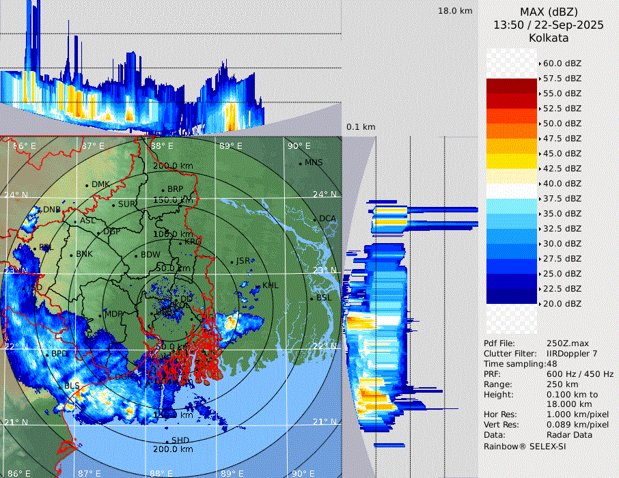Select the MDP station dot
Viewport: 619px width, 478px height.
100,315
